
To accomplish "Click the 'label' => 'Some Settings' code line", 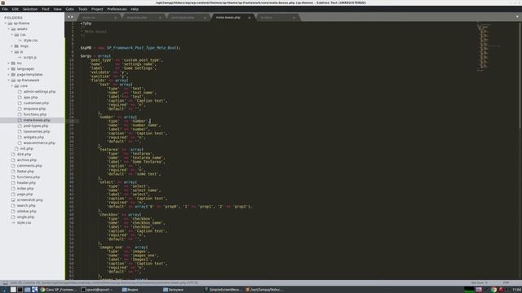I will tap(123, 68).
